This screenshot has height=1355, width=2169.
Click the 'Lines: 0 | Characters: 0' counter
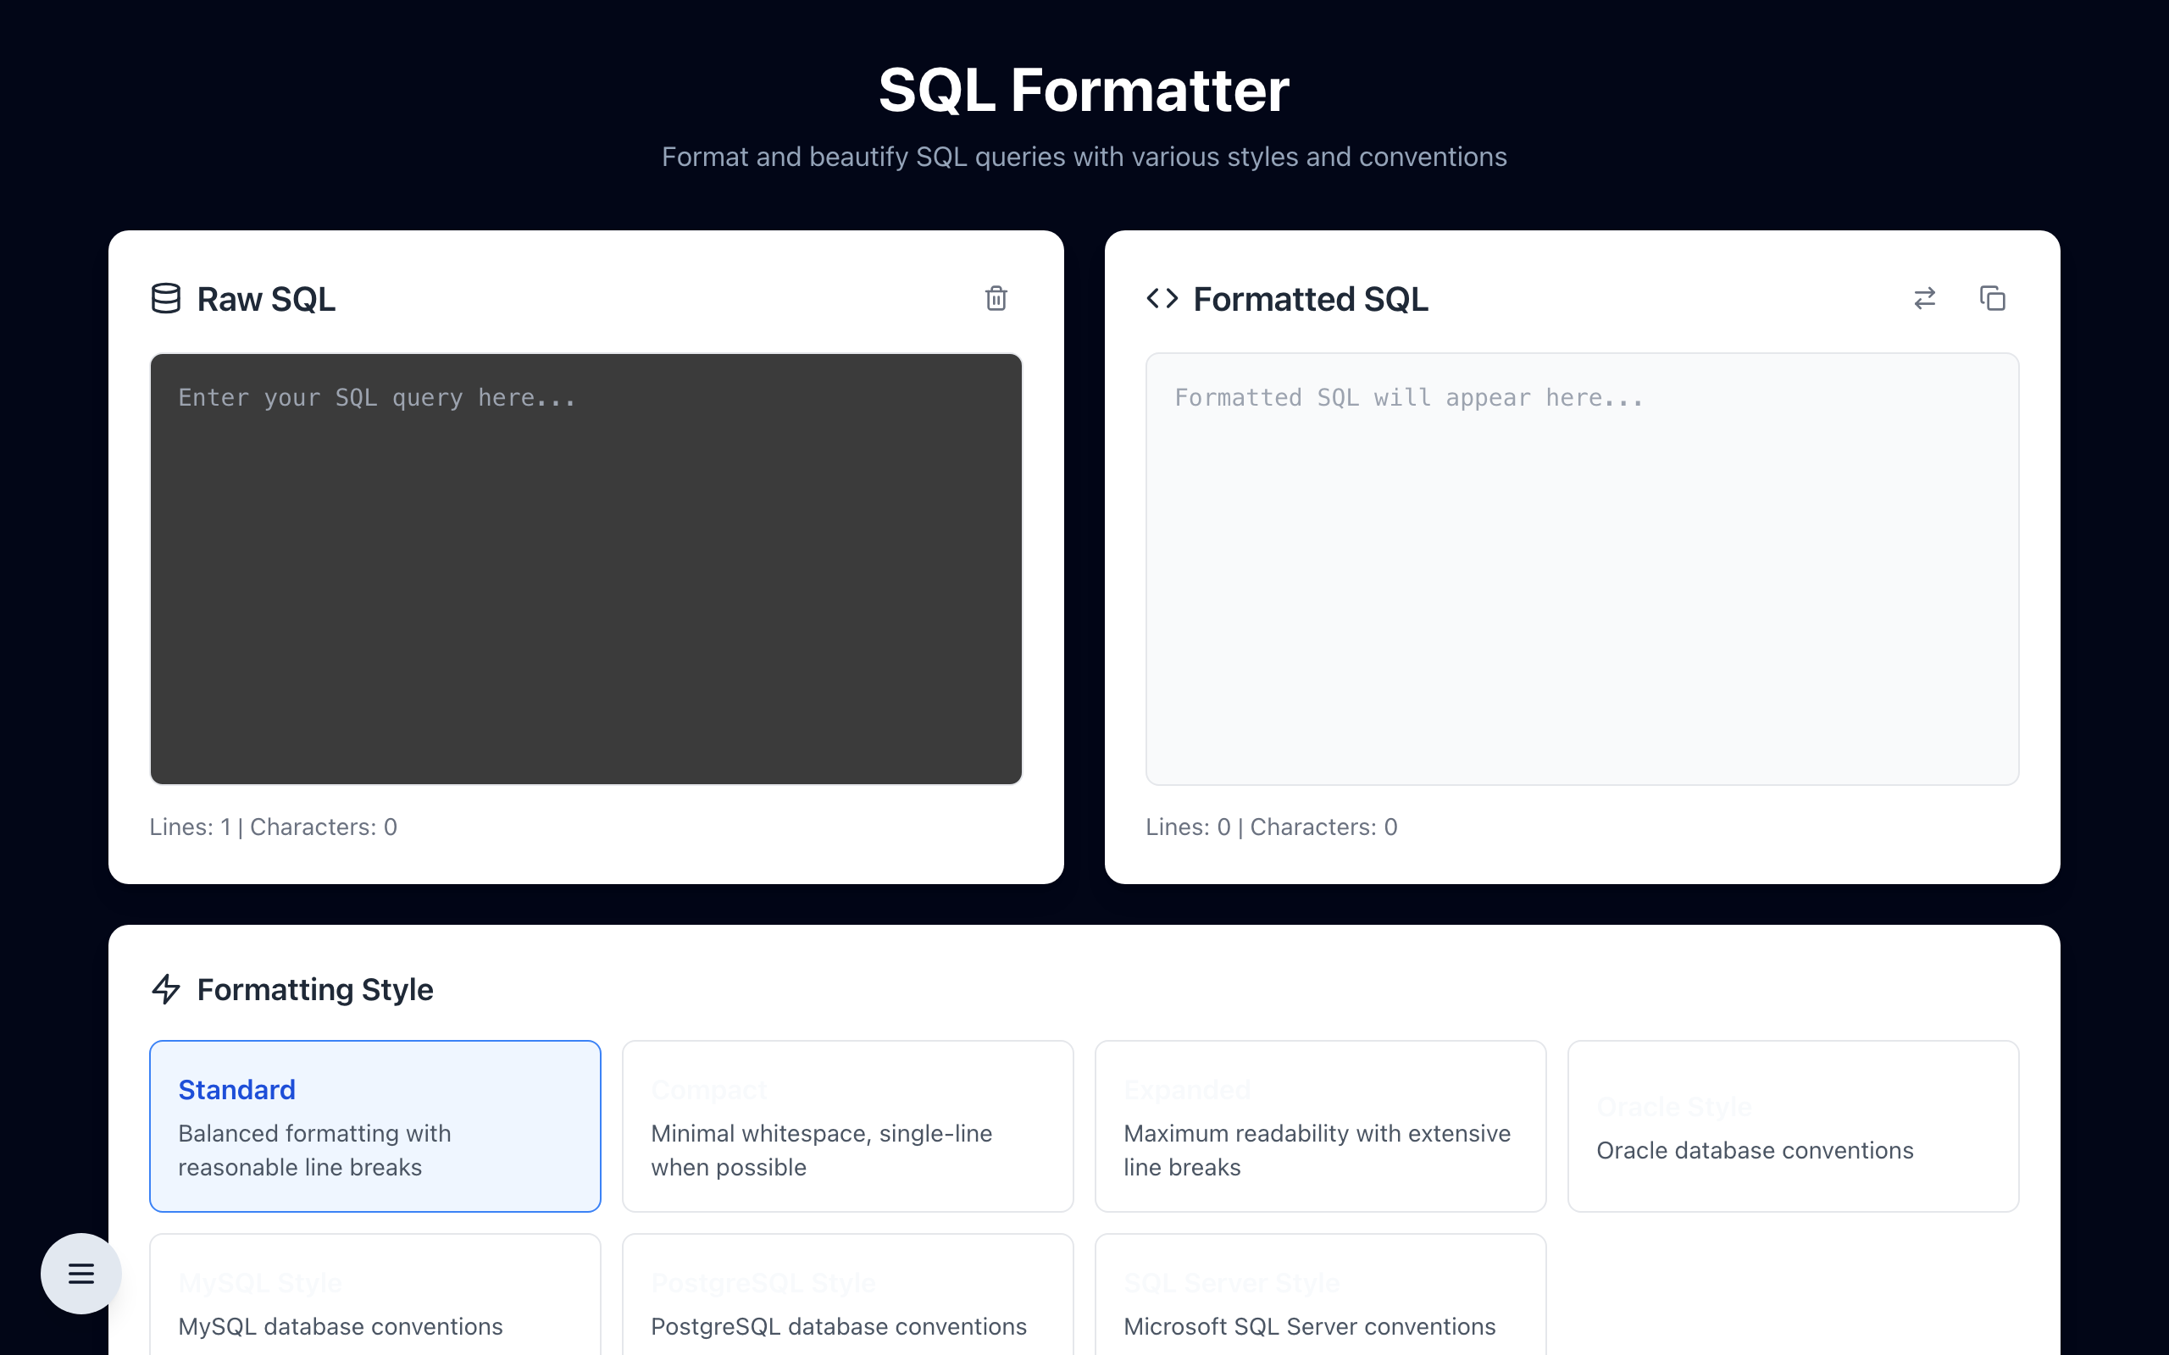1272,827
